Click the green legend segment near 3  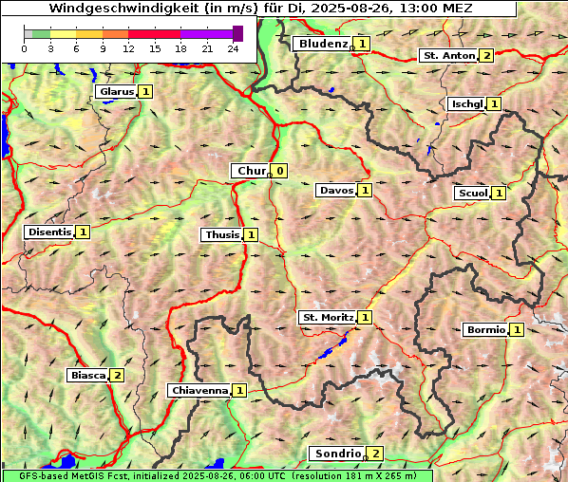pyautogui.click(x=41, y=34)
